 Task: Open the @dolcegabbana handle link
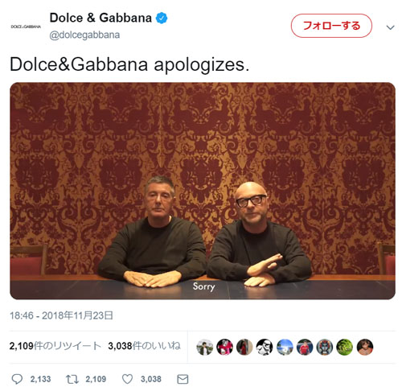click(84, 35)
